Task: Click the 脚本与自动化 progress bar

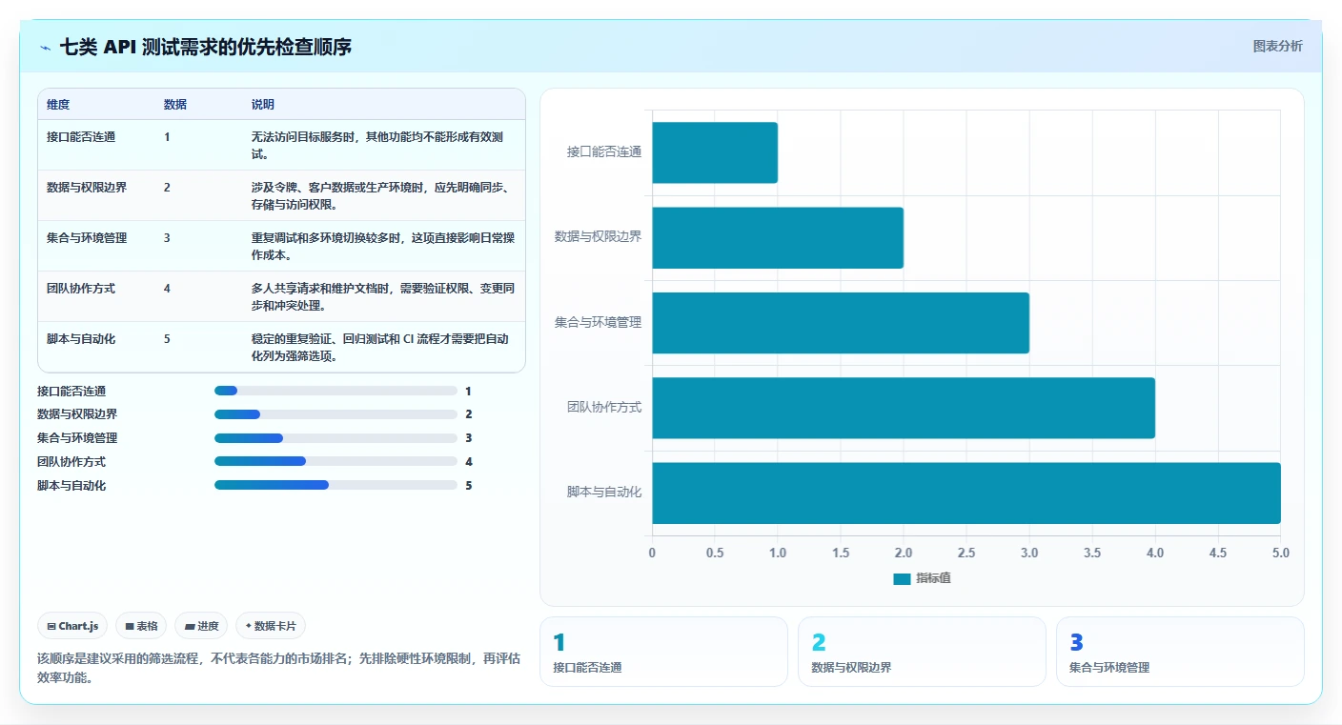Action: 335,485
